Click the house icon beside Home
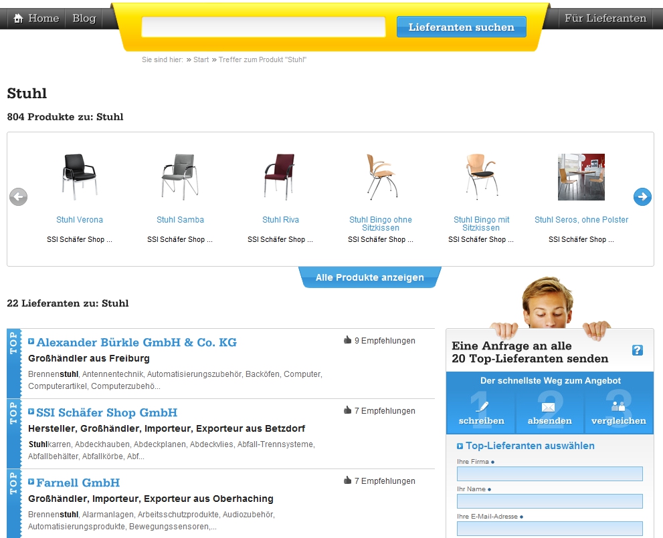The image size is (663, 538). pos(18,19)
